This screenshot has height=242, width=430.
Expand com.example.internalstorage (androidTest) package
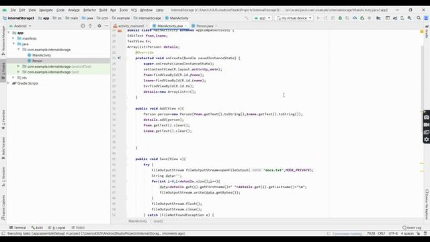tap(18, 66)
